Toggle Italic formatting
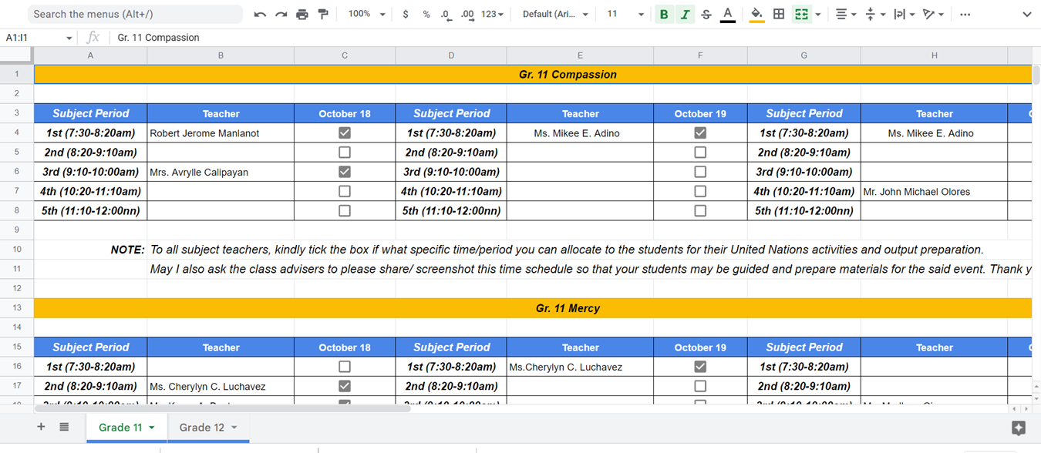 pyautogui.click(x=685, y=15)
